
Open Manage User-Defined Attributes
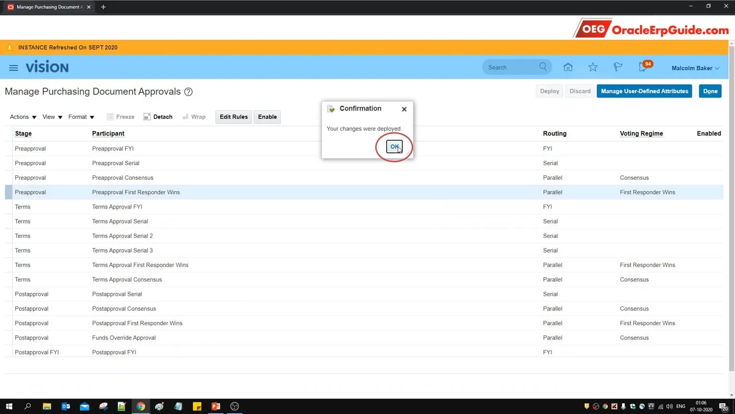(x=644, y=91)
